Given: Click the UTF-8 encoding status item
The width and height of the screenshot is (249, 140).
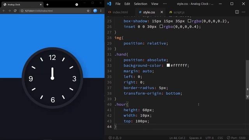Looking at the screenshot, I should 210,138.
